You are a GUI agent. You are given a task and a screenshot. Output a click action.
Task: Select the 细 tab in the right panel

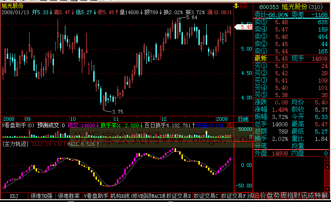[x=256, y=196]
